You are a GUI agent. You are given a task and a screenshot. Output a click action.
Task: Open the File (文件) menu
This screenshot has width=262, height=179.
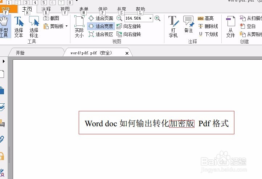point(8,9)
